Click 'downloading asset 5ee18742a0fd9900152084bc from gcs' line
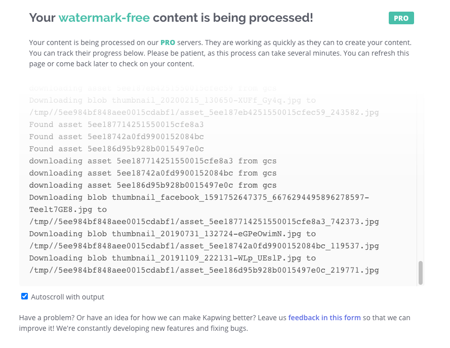The width and height of the screenshot is (450, 348). click(153, 173)
